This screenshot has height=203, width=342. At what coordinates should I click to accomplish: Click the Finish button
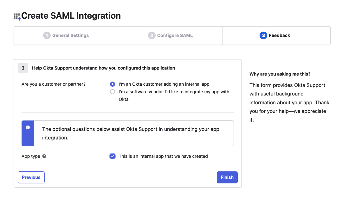click(227, 177)
